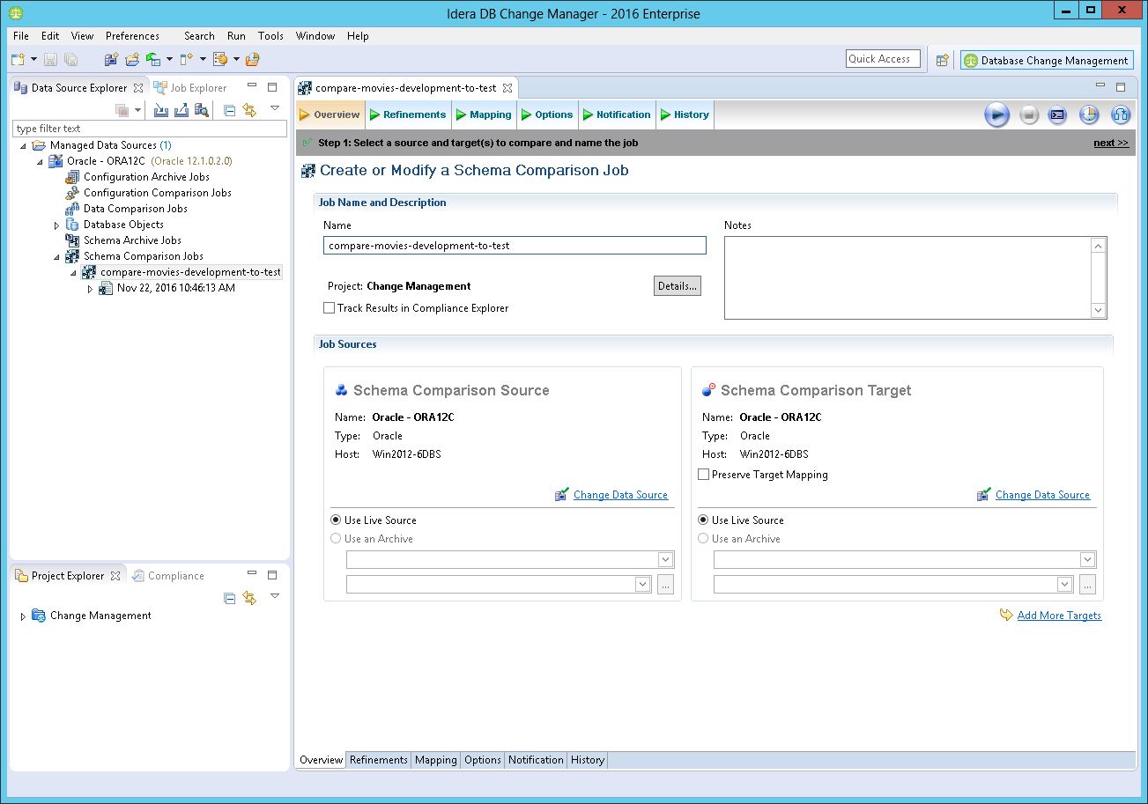Enable Track Results in Compliance Explorer
The height and width of the screenshot is (804, 1148).
pos(329,308)
